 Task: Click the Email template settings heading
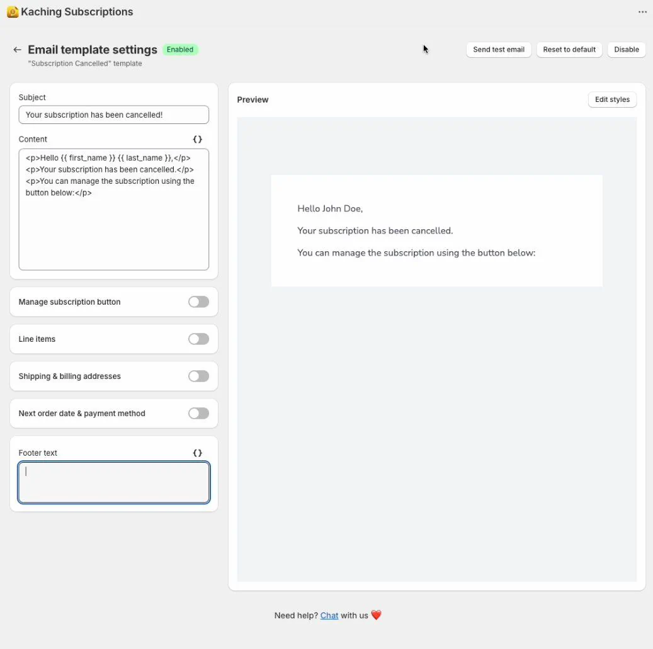click(x=93, y=50)
